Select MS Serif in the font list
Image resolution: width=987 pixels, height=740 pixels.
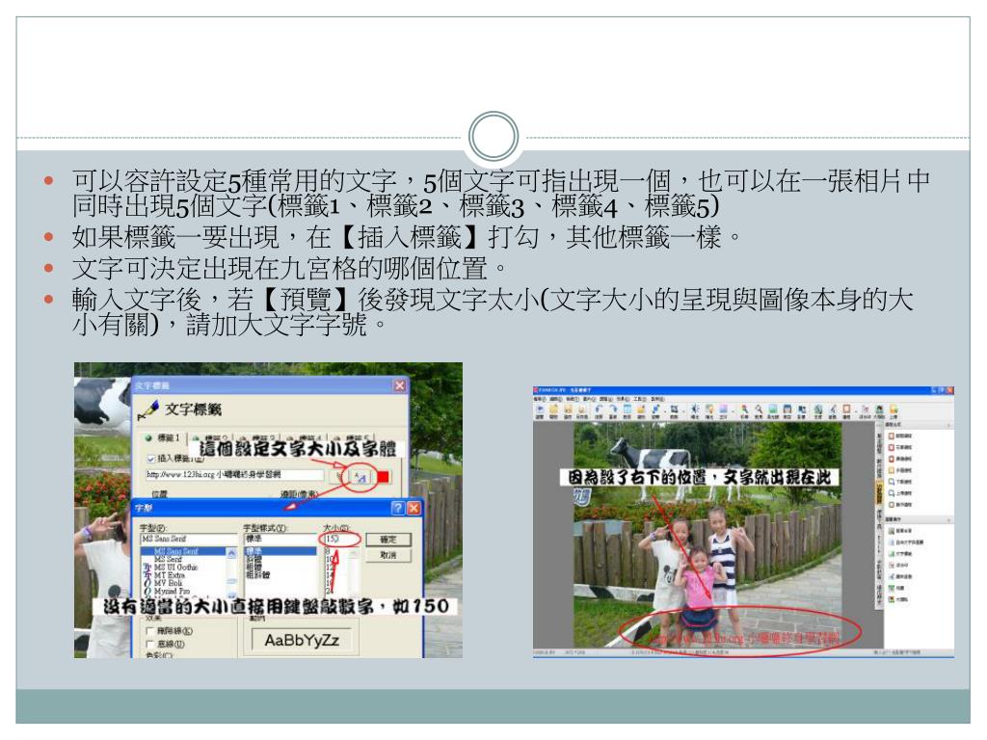[x=168, y=559]
